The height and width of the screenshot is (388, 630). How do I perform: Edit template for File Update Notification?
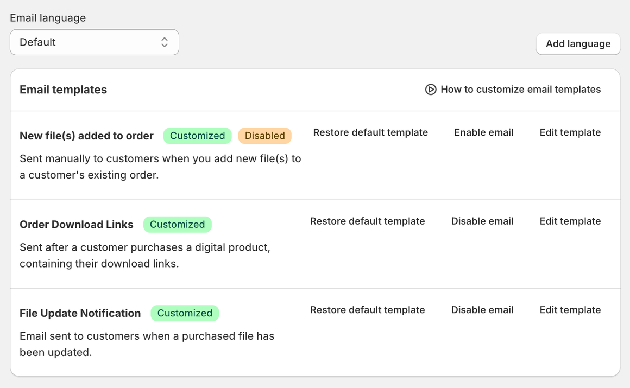(x=570, y=310)
